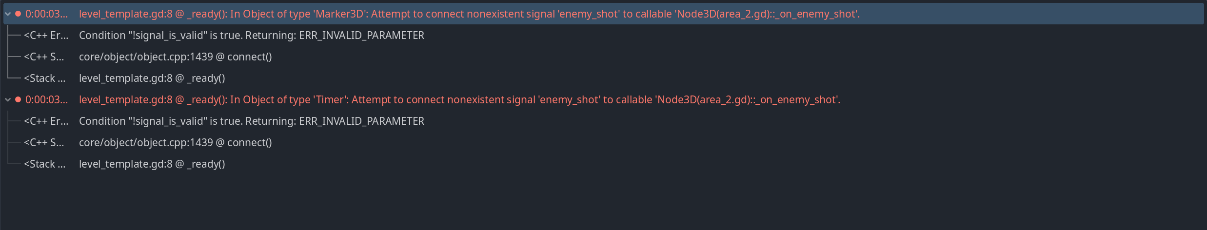Image resolution: width=1207 pixels, height=230 pixels.
Task: Collapse the Timer error entry chevron
Action: click(8, 100)
